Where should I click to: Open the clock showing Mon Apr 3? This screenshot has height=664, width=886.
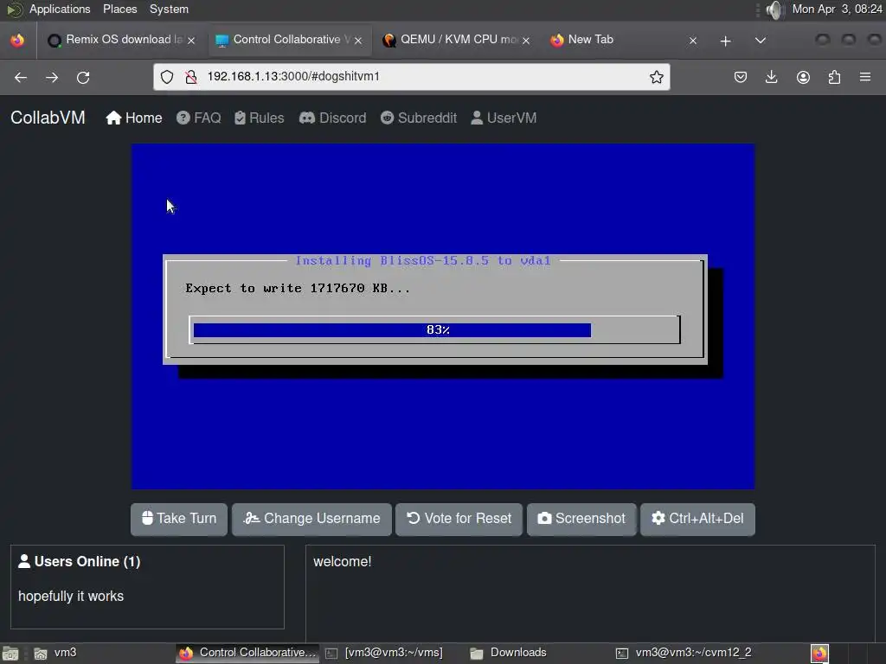click(x=837, y=9)
